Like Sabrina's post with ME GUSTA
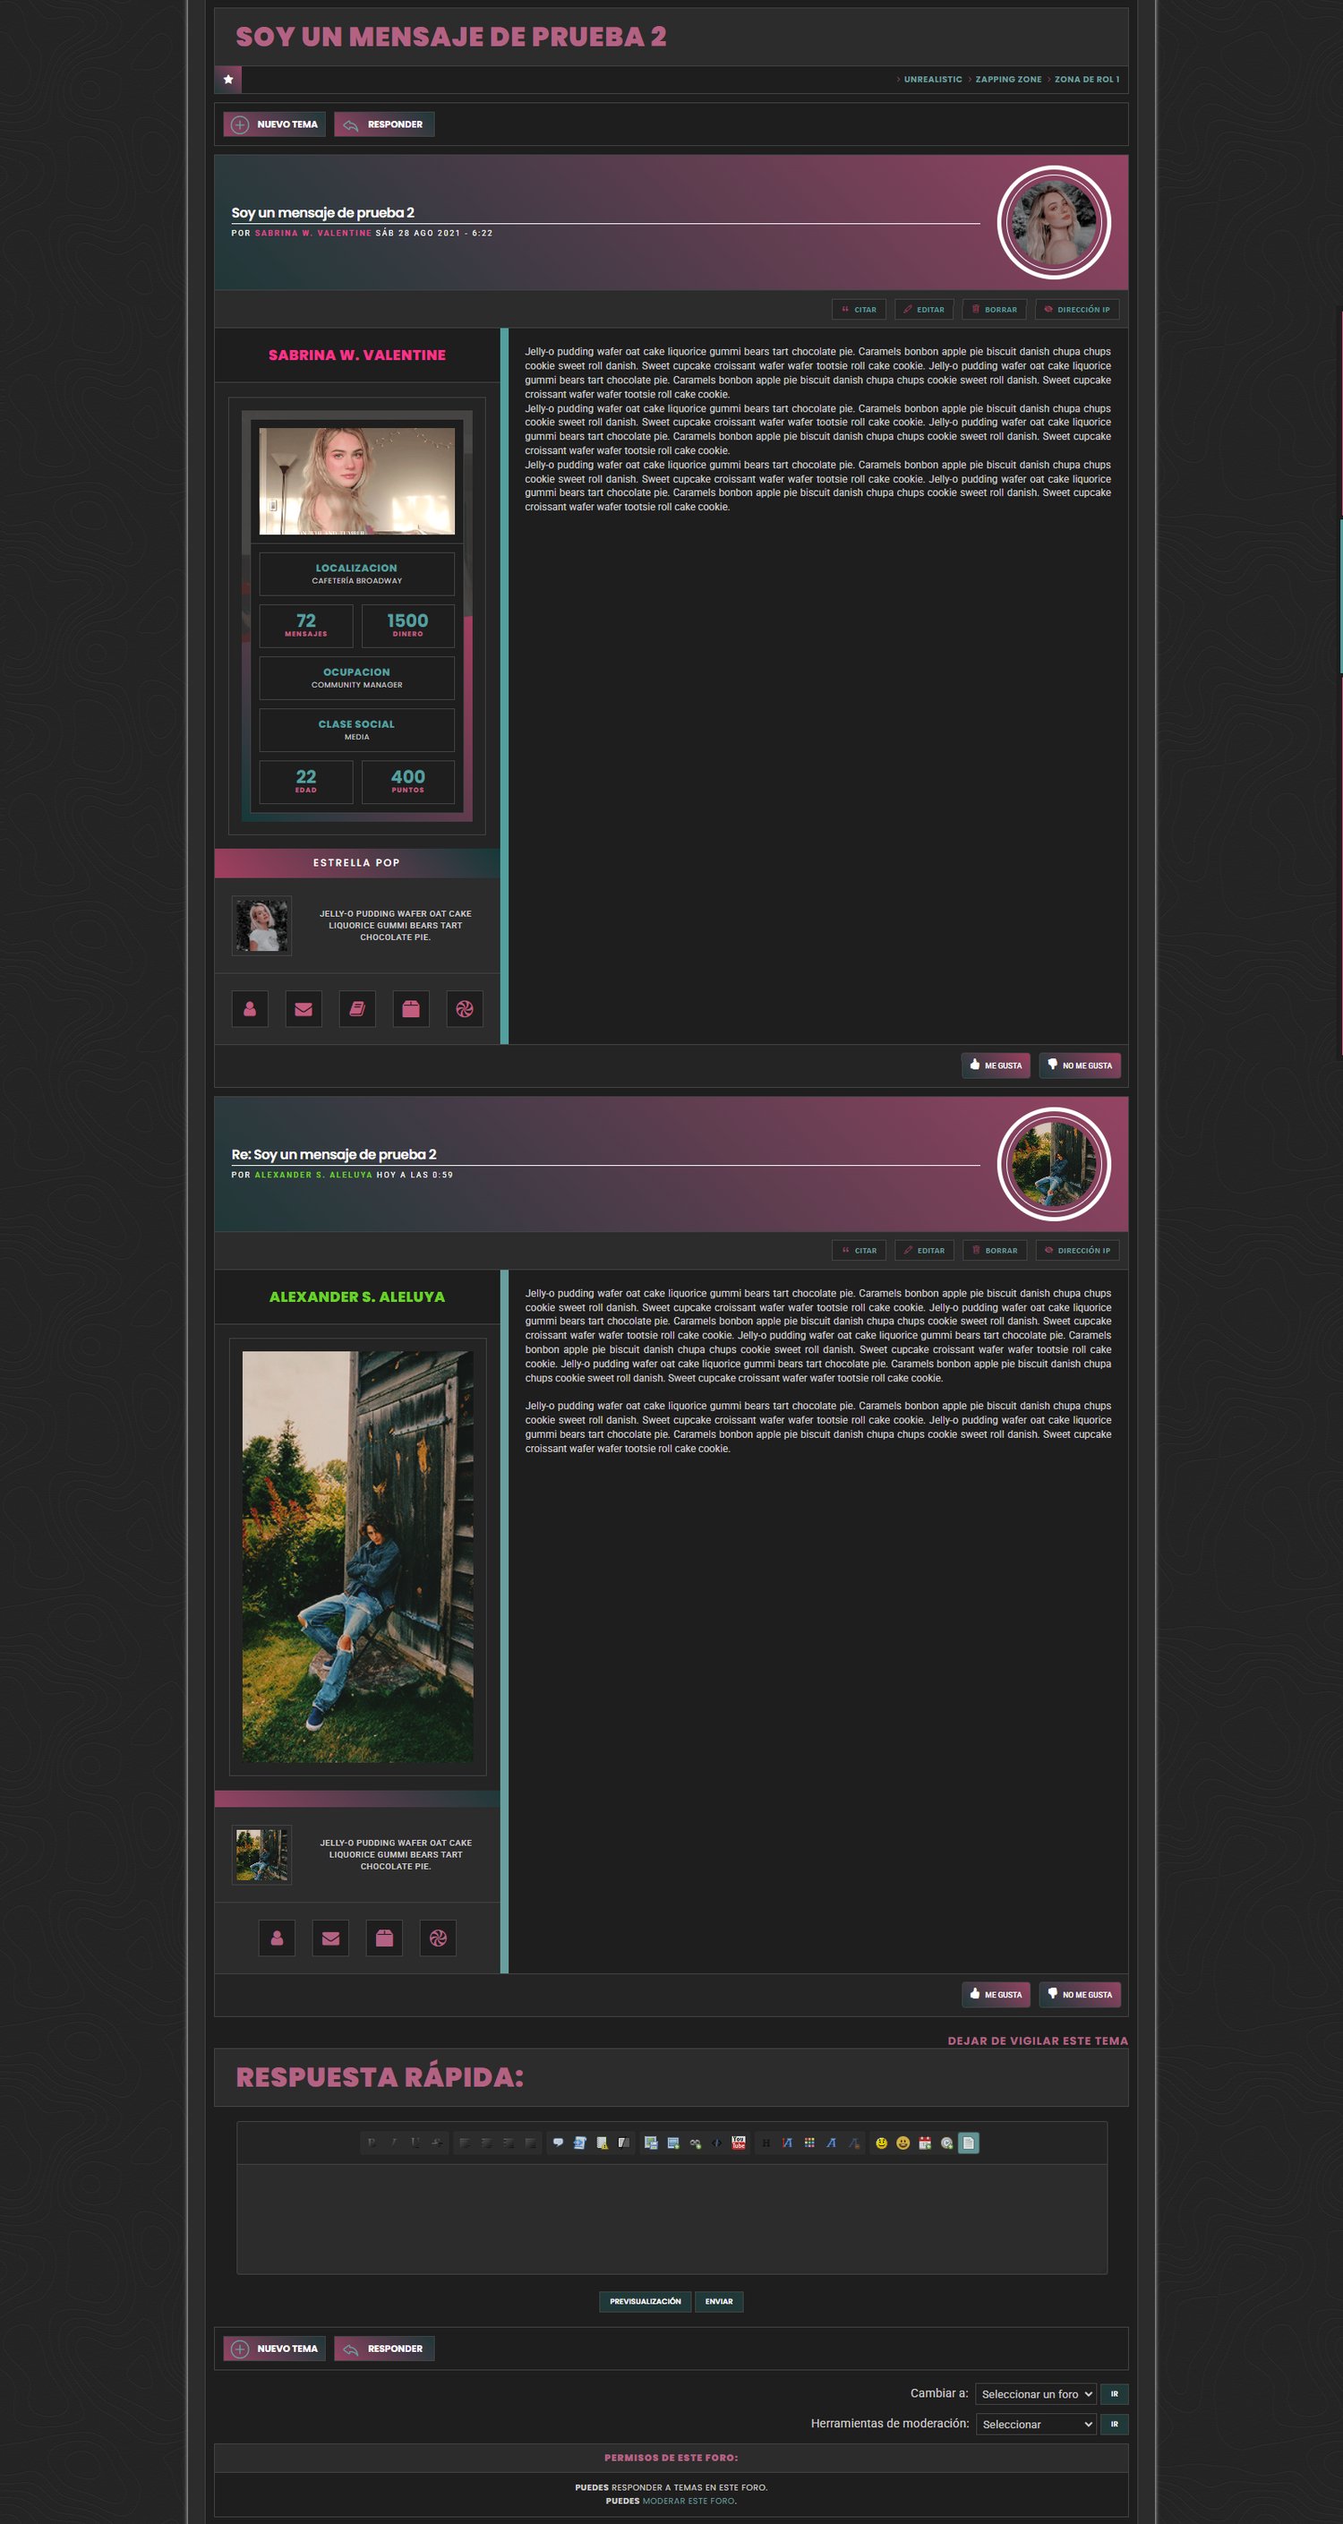Image resolution: width=1343 pixels, height=2524 pixels. click(996, 1065)
